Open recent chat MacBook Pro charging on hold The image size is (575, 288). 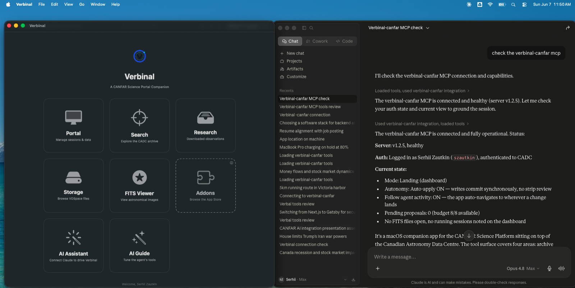[x=317, y=147]
